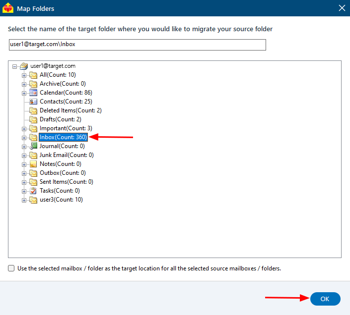Confirm mapping with the OK button

tap(325, 299)
